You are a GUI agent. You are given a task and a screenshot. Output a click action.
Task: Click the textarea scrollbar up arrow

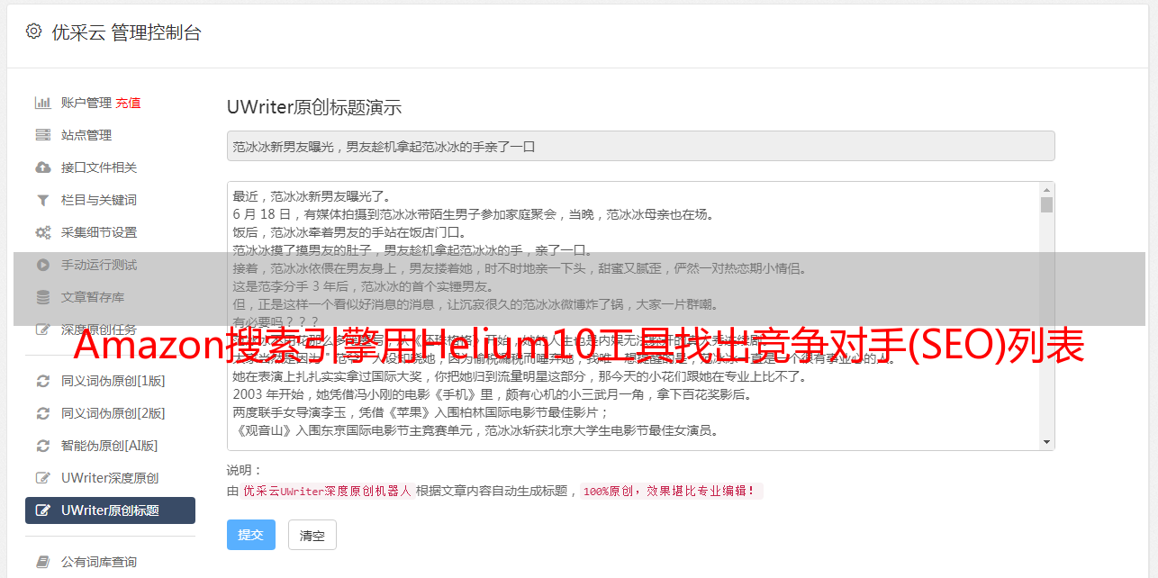[x=1046, y=190]
